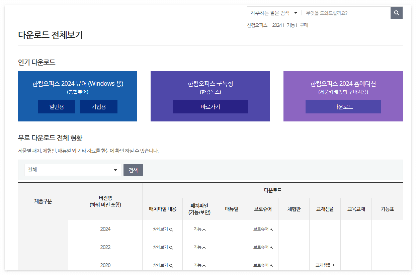Download the 2024 기능 patch file

point(199,229)
